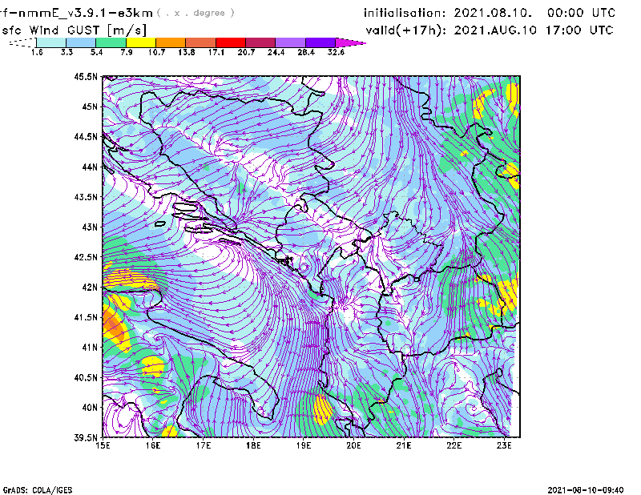Click the bright red legend swatch
641x495 pixels.
[231, 42]
